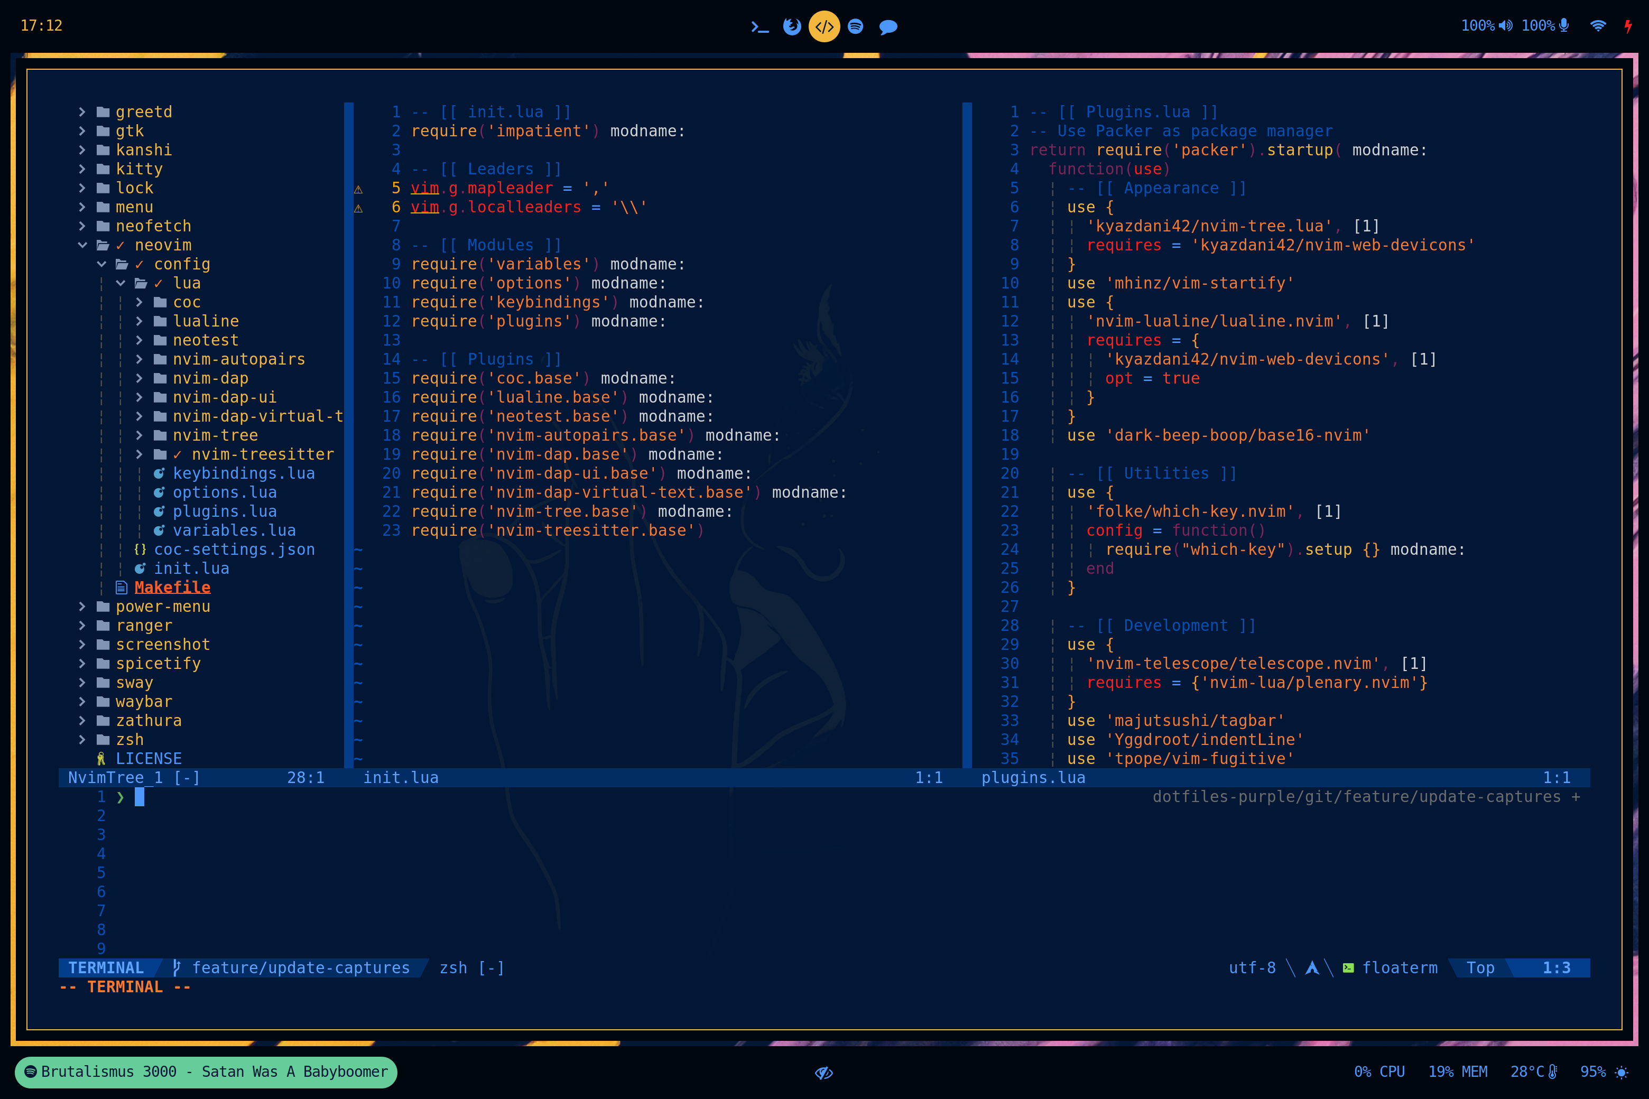
Task: Switch to the Firefox workspace icon
Action: [792, 26]
